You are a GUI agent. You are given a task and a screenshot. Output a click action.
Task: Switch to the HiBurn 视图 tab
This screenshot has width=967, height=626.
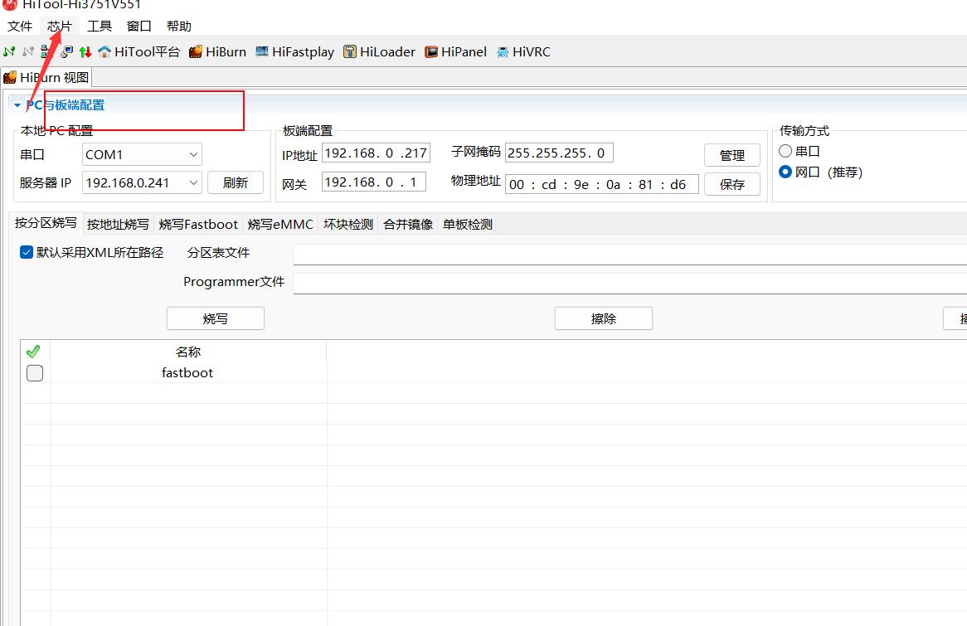[46, 77]
